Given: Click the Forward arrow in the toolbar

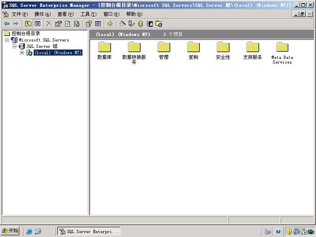Looking at the screenshot, I should coord(16,24).
